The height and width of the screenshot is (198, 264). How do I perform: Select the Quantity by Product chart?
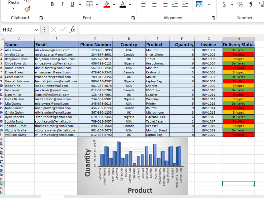click(x=133, y=166)
